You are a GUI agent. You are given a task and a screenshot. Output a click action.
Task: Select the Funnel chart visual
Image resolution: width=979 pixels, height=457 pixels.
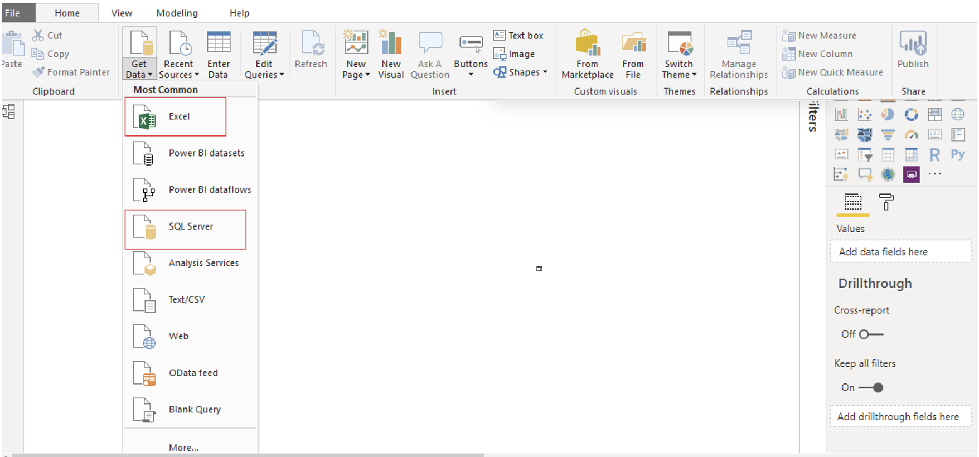point(888,135)
